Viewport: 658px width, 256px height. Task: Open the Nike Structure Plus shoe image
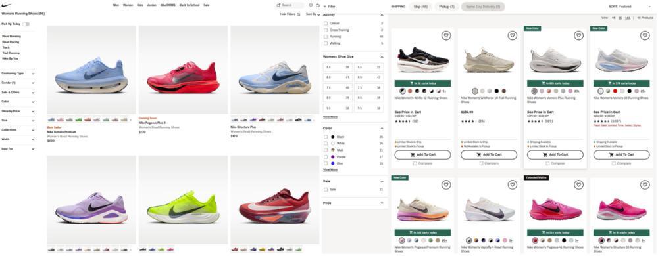click(x=275, y=70)
